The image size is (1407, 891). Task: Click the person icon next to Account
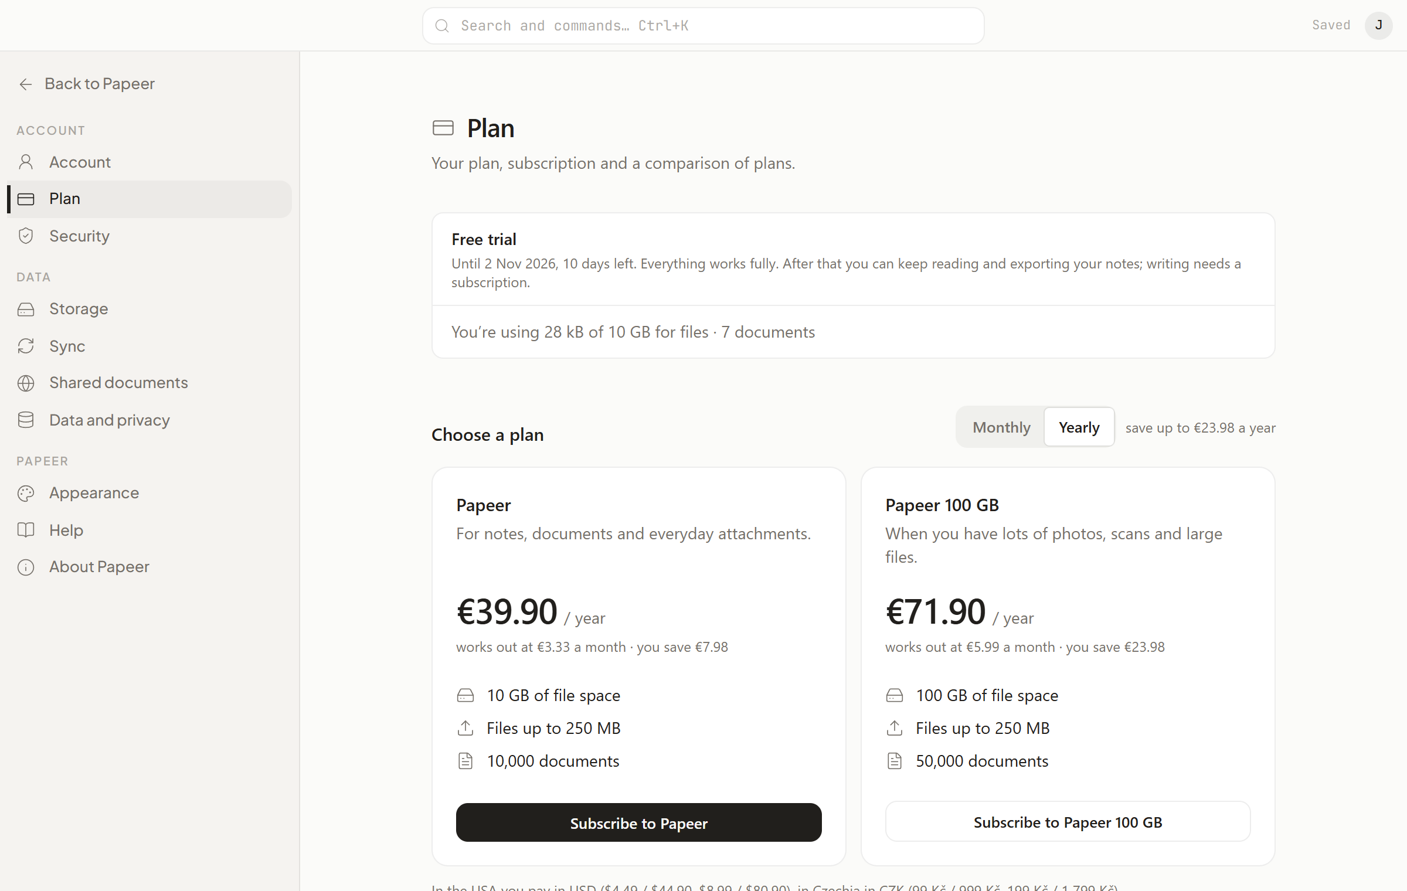point(26,162)
